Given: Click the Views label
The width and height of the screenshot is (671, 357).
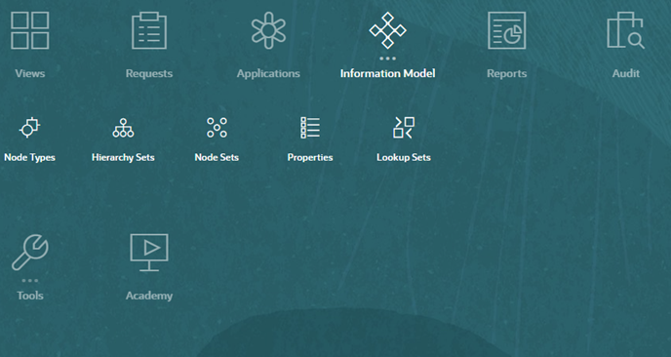Looking at the screenshot, I should [30, 73].
